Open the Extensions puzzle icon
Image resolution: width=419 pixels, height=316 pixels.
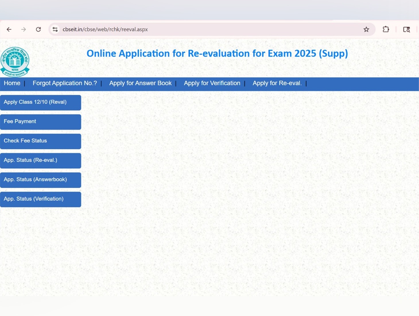click(x=386, y=29)
